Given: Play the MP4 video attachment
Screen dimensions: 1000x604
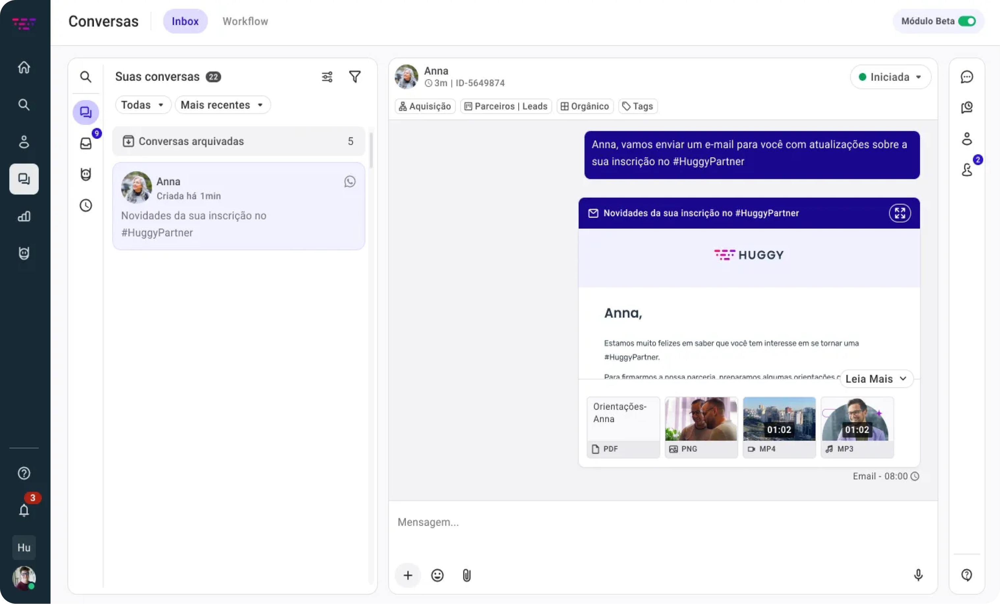Looking at the screenshot, I should coord(779,427).
